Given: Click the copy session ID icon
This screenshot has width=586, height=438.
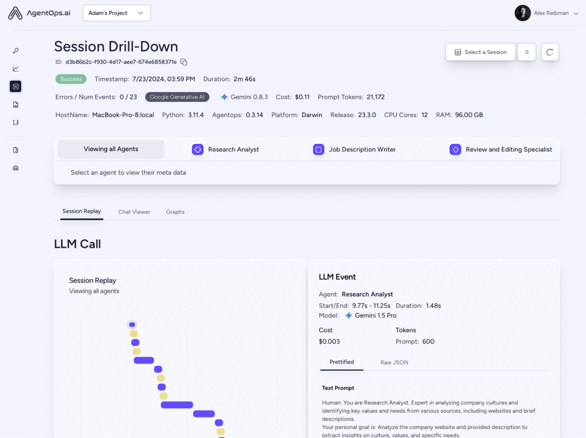Looking at the screenshot, I should pos(184,62).
